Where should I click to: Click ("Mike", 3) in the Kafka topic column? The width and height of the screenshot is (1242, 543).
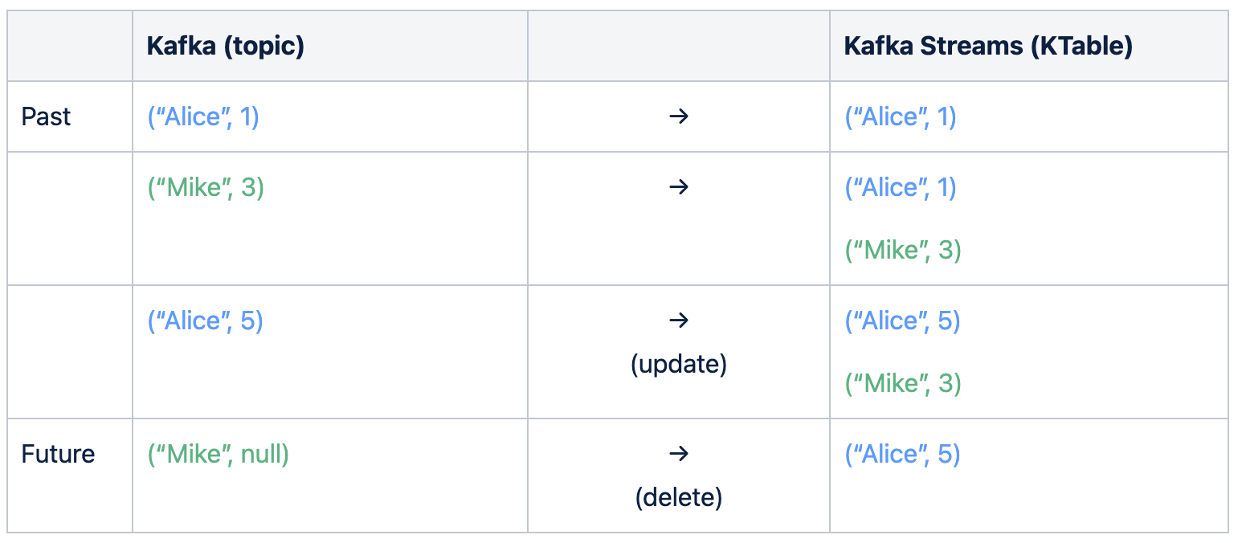click(x=206, y=187)
